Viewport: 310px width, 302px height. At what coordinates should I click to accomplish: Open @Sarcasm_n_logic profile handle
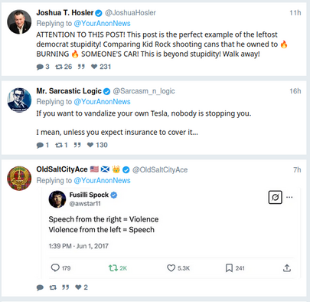pyautogui.click(x=144, y=91)
